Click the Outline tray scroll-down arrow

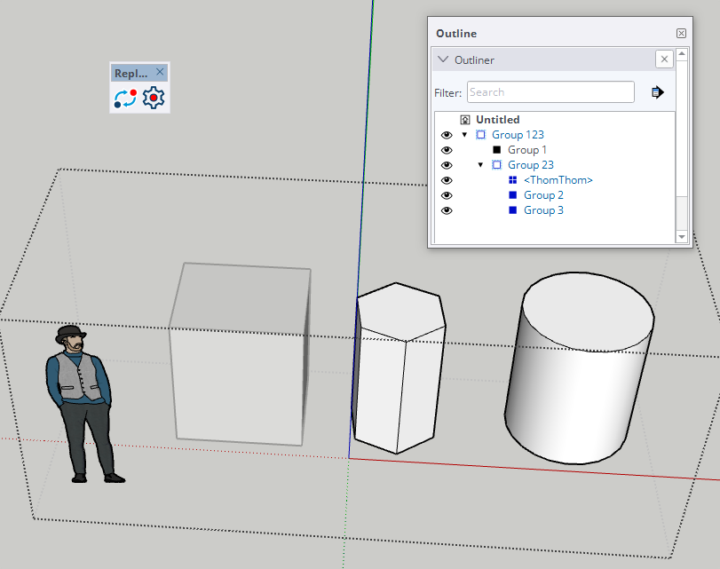(x=682, y=237)
